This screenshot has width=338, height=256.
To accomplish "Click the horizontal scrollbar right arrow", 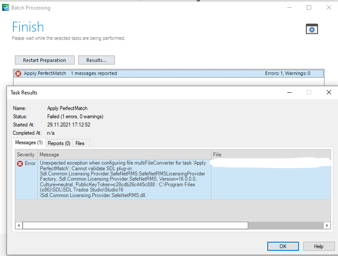I will pyautogui.click(x=327, y=225).
